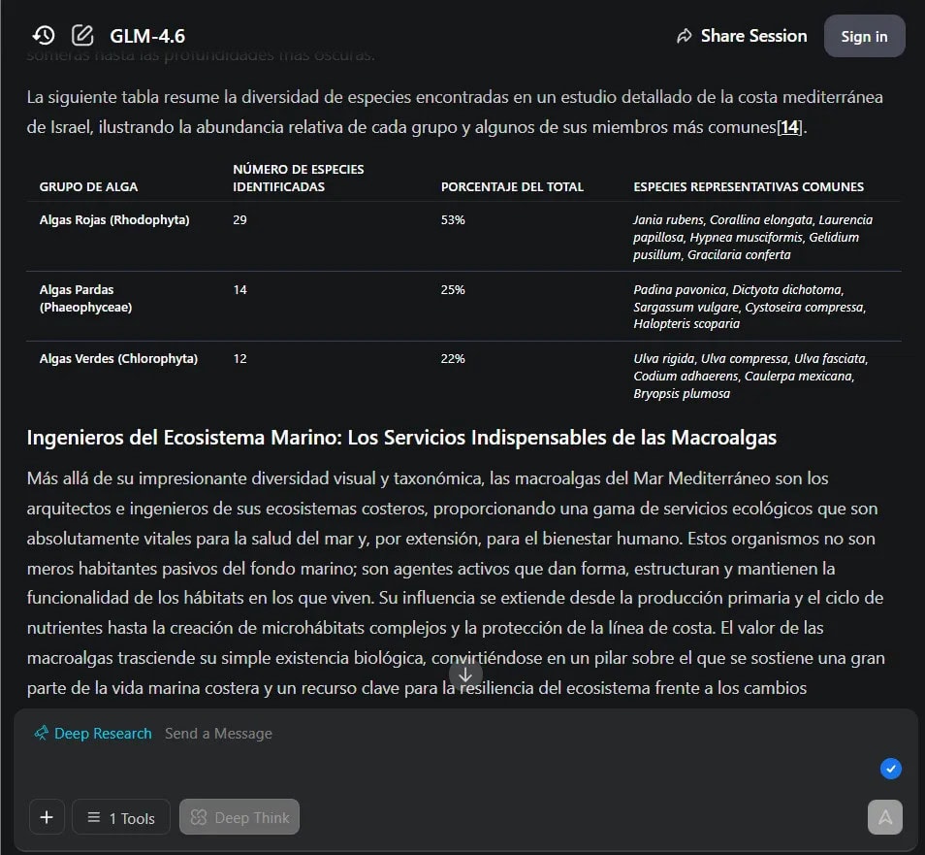
Task: Expand the 1 Tools dropdown
Action: pos(120,817)
